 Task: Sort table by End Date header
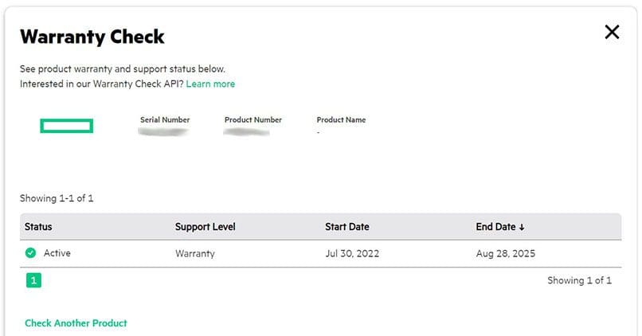pos(495,227)
